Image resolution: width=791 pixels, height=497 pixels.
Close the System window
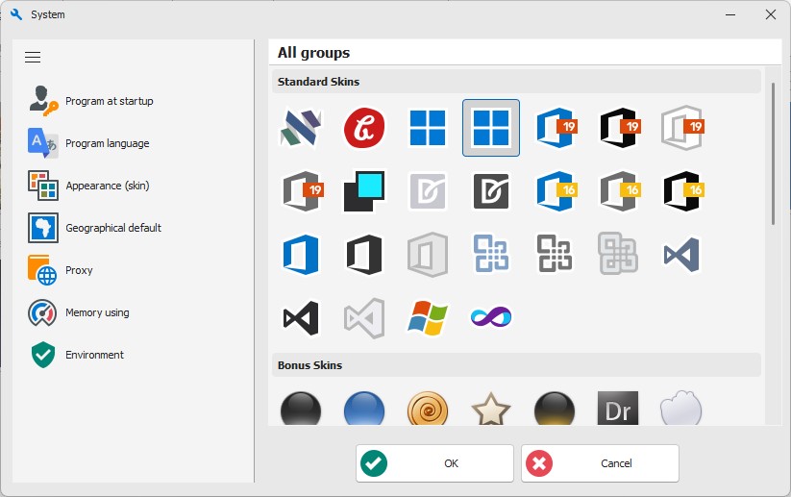771,14
